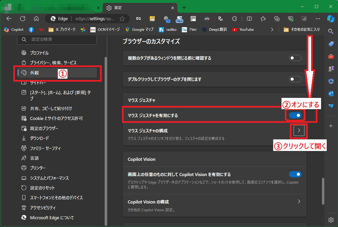
Task: Expand Copilot Vision の構成 chevron
Action: point(299,202)
